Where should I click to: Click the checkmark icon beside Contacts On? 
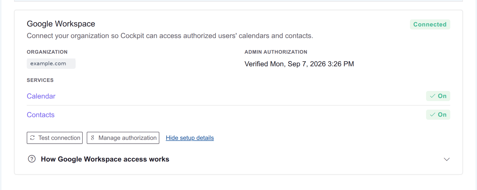click(x=433, y=115)
